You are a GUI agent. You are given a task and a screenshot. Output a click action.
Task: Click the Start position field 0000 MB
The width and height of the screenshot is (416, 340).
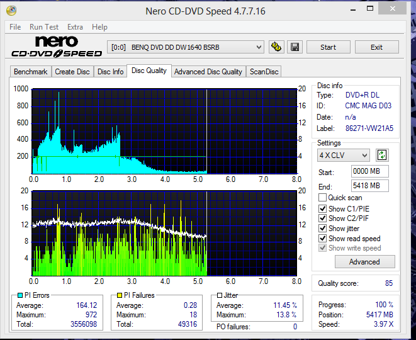click(370, 171)
